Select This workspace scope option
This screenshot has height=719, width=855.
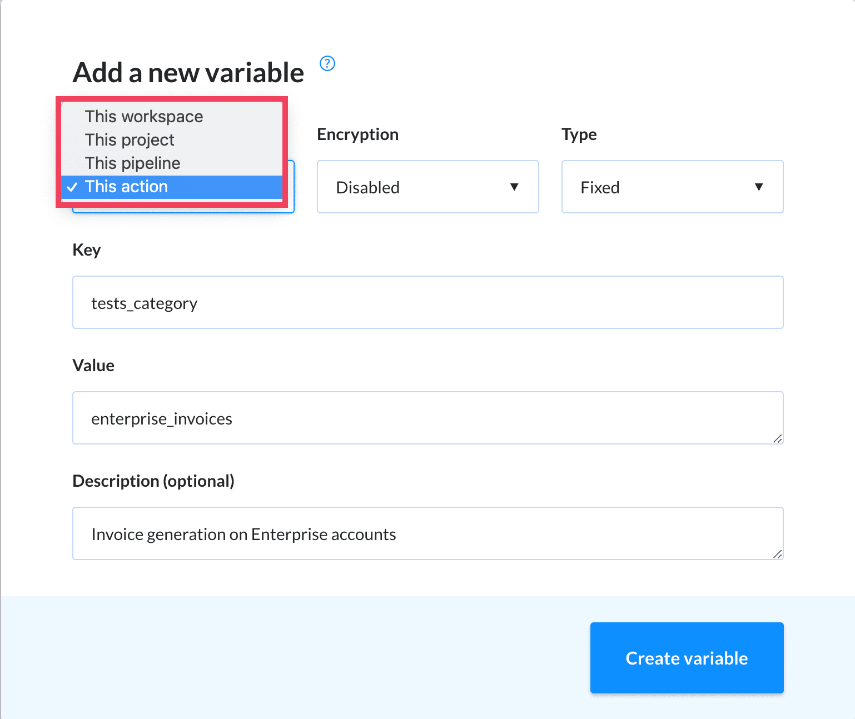[x=144, y=117]
